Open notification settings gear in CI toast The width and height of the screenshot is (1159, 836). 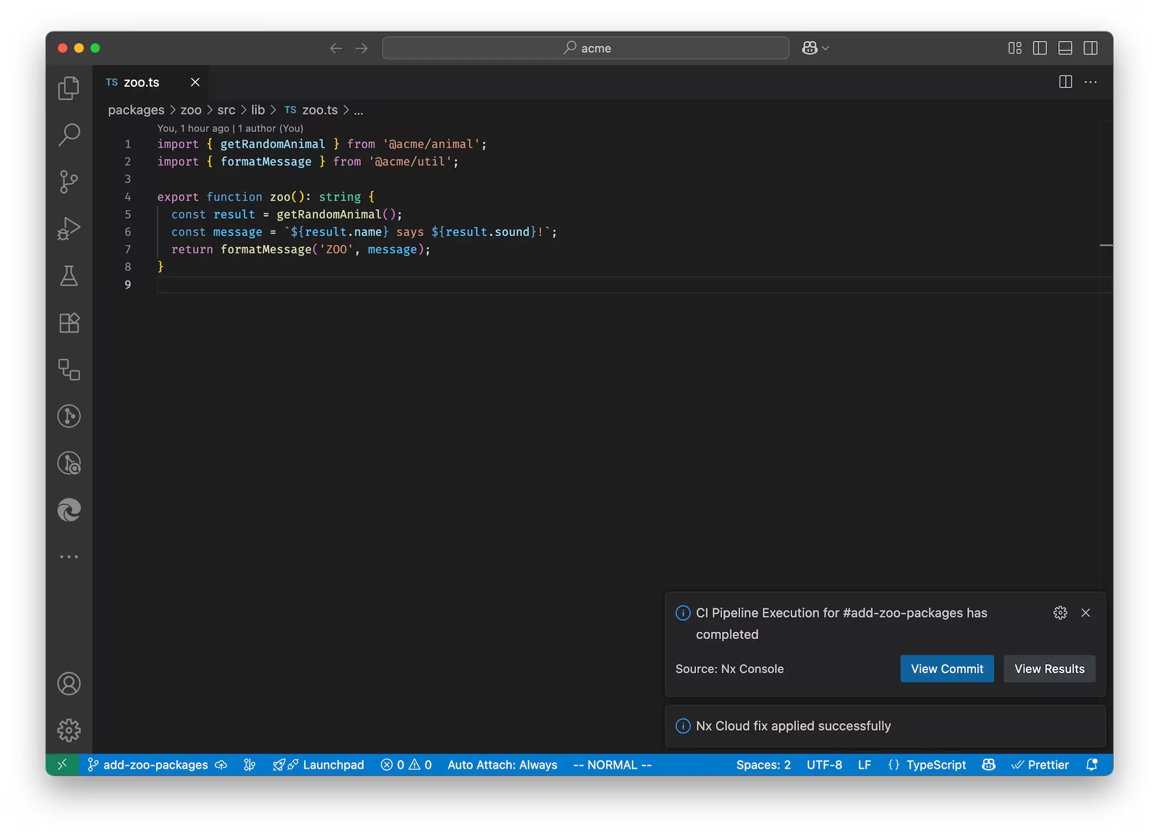tap(1060, 613)
